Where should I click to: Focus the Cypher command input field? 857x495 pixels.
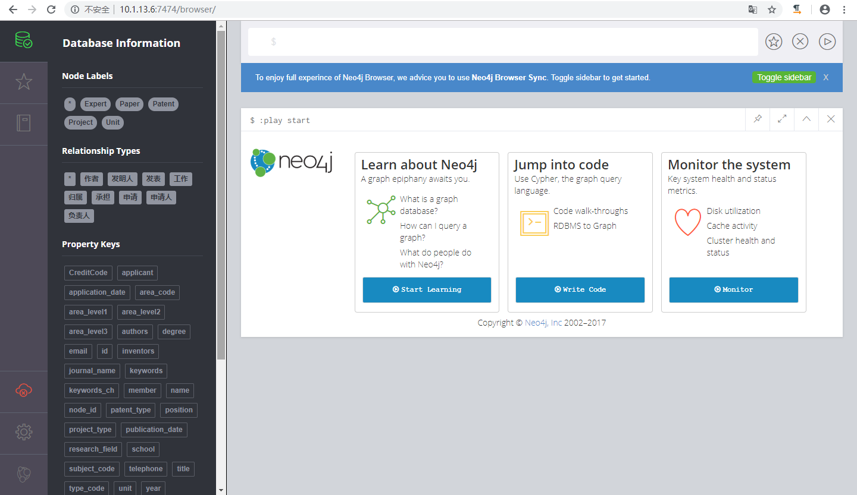[503, 42]
